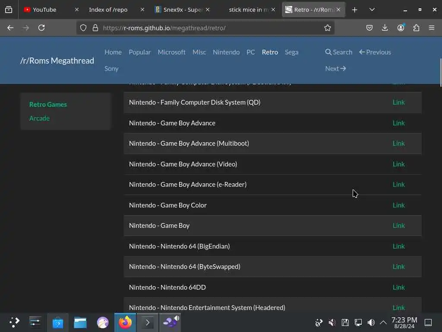Open Link for Game Boy Color

click(398, 205)
